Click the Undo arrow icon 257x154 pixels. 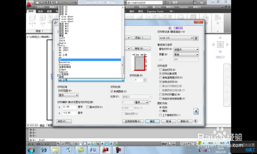(x=61, y=2)
